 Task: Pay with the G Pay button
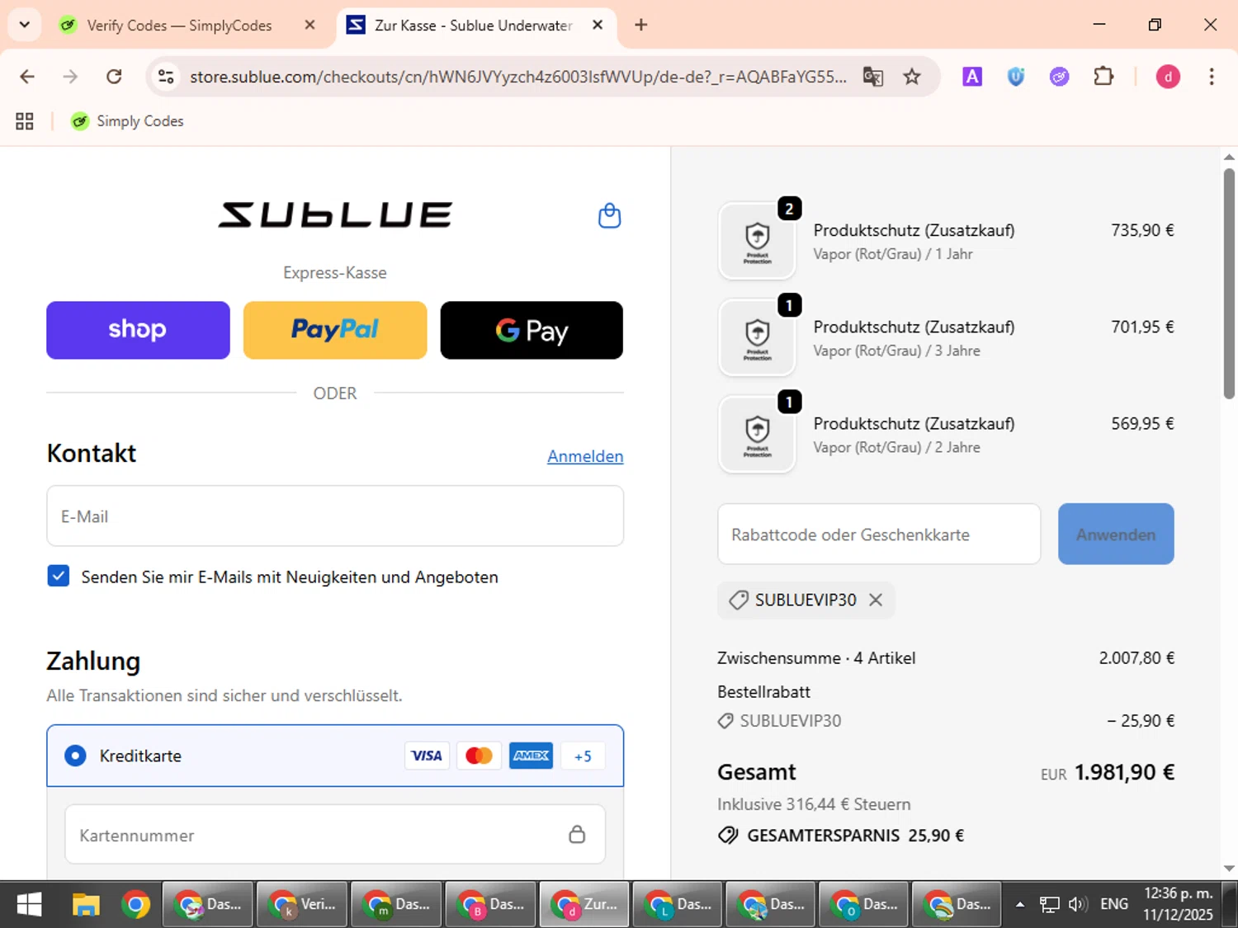click(x=532, y=330)
